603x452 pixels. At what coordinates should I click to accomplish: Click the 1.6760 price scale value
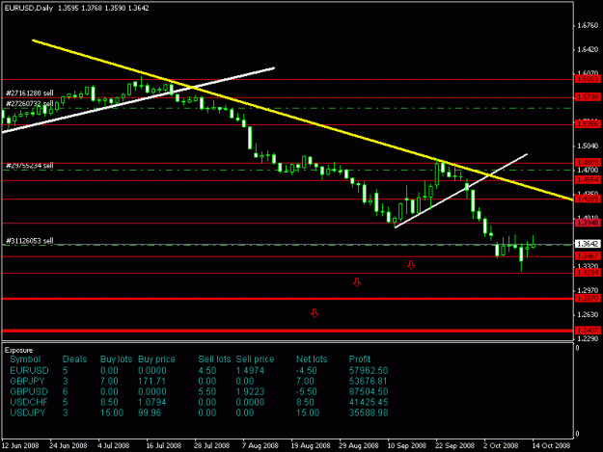click(x=588, y=26)
